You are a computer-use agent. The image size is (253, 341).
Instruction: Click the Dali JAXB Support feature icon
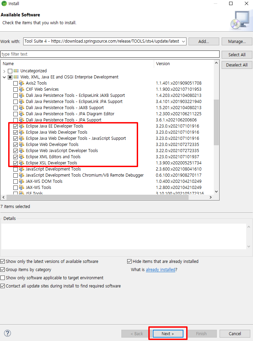point(21,108)
